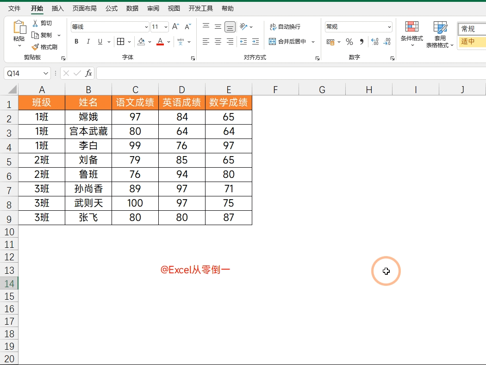
Task: Open clipboard group dialog launcher
Action: (63, 58)
